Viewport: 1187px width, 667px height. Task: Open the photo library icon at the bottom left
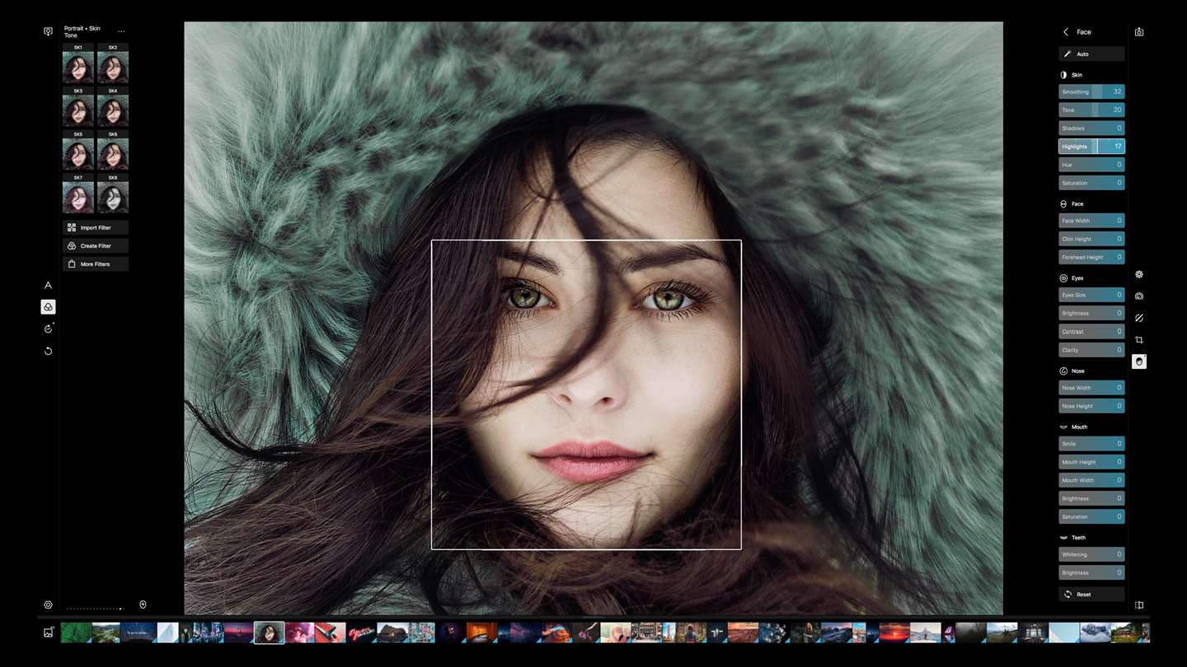click(48, 632)
